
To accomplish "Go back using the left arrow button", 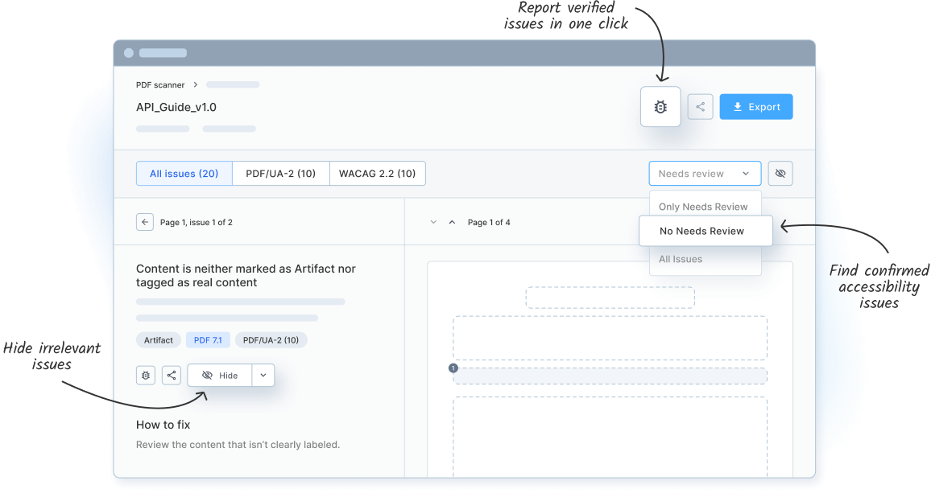I will coord(145,222).
